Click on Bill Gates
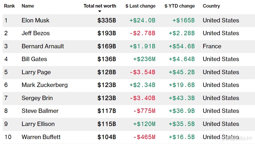 pos(34,59)
